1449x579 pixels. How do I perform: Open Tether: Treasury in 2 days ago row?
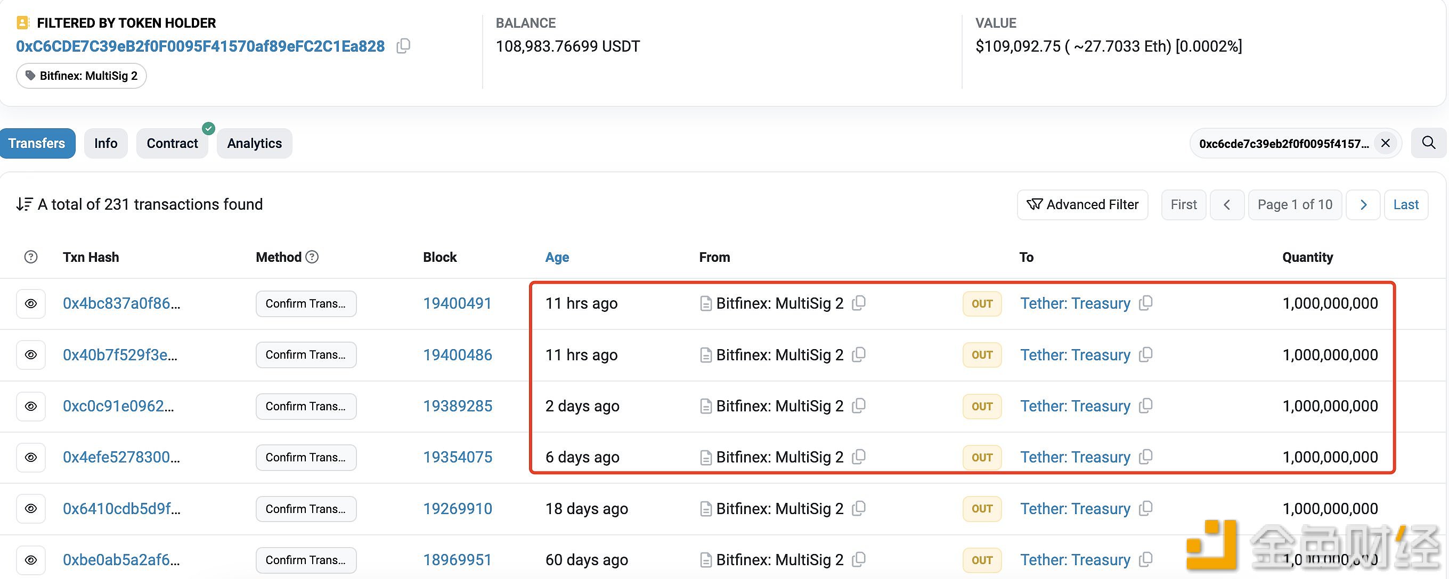(x=1075, y=406)
